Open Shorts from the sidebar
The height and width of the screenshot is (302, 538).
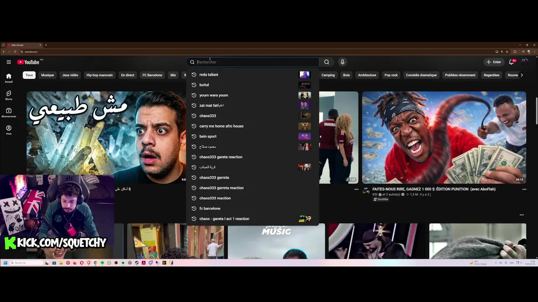point(8,95)
